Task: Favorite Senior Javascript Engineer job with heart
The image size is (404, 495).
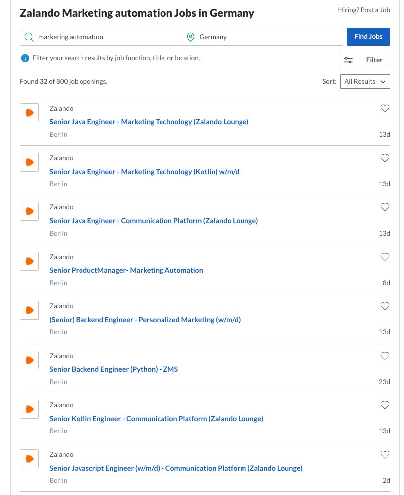Action: [x=385, y=455]
